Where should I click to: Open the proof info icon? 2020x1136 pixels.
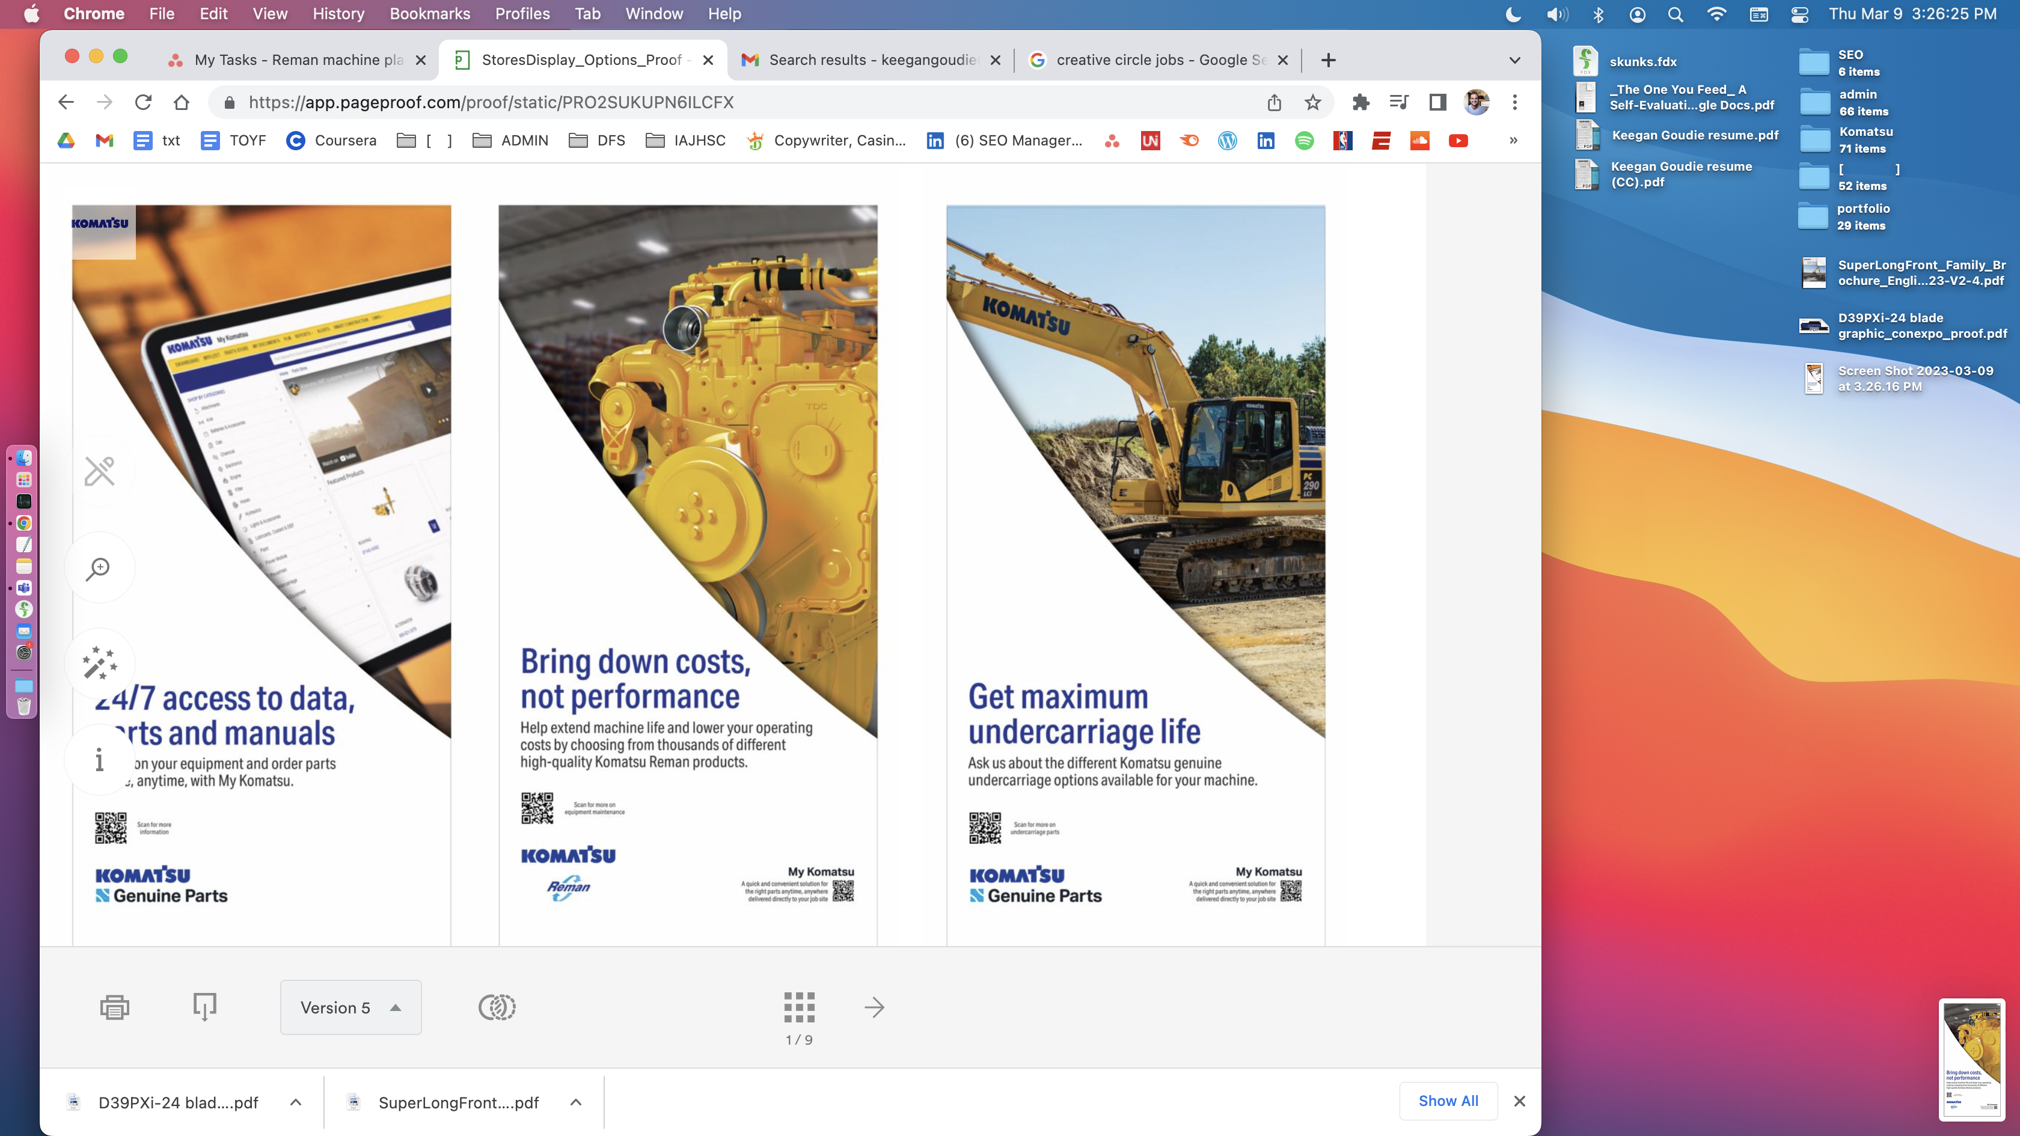tap(99, 759)
